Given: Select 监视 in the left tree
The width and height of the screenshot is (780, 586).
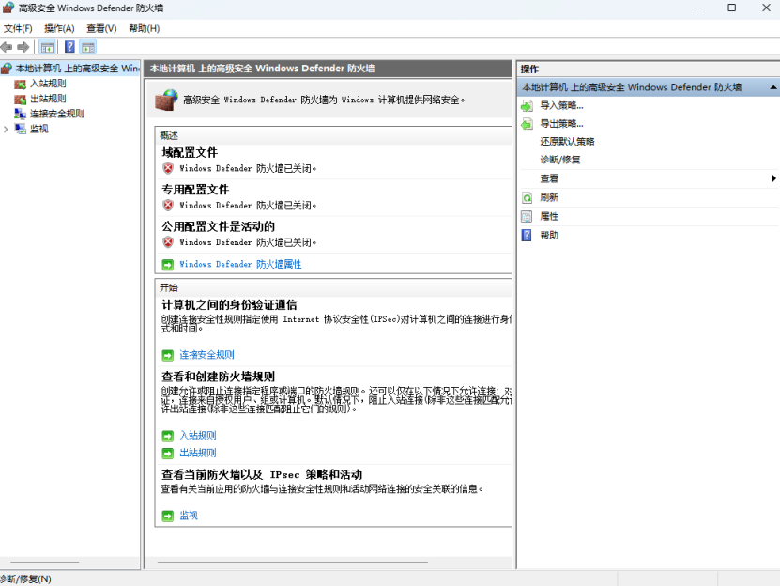Looking at the screenshot, I should coord(39,129).
